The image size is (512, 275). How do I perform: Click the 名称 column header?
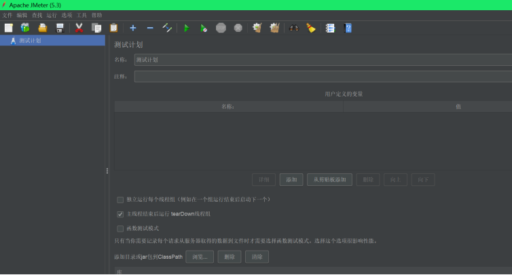[229, 107]
